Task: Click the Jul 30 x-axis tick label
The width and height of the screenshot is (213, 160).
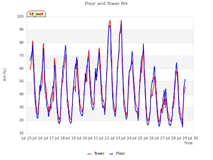Action: pos(193,138)
